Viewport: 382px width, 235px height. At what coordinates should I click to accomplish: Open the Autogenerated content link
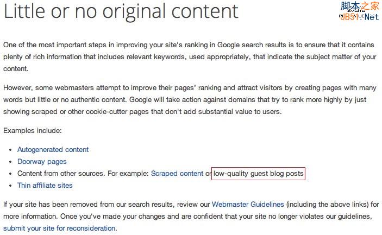53,150
